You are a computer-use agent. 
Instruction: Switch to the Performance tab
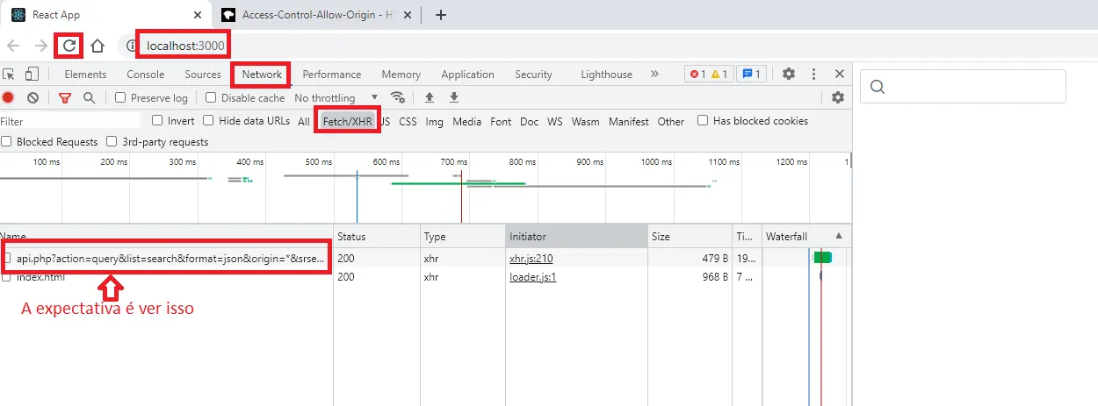click(332, 75)
